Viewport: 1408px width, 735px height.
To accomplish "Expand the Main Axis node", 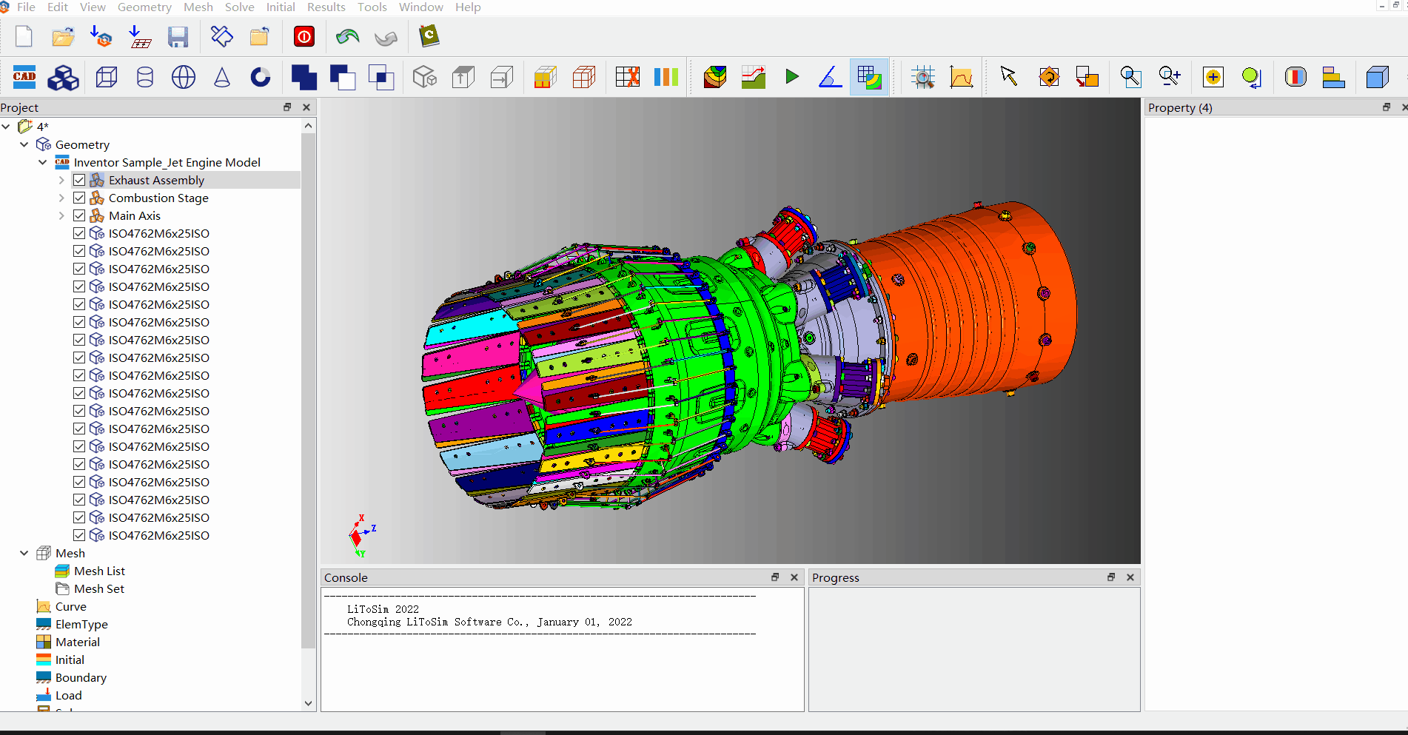I will (x=61, y=215).
